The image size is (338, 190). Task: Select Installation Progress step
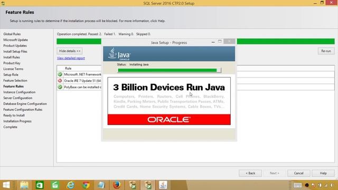coord(17,121)
